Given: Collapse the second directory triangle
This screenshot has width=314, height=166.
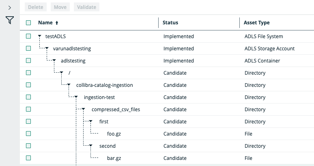Looking at the screenshot, I should (x=91, y=146).
